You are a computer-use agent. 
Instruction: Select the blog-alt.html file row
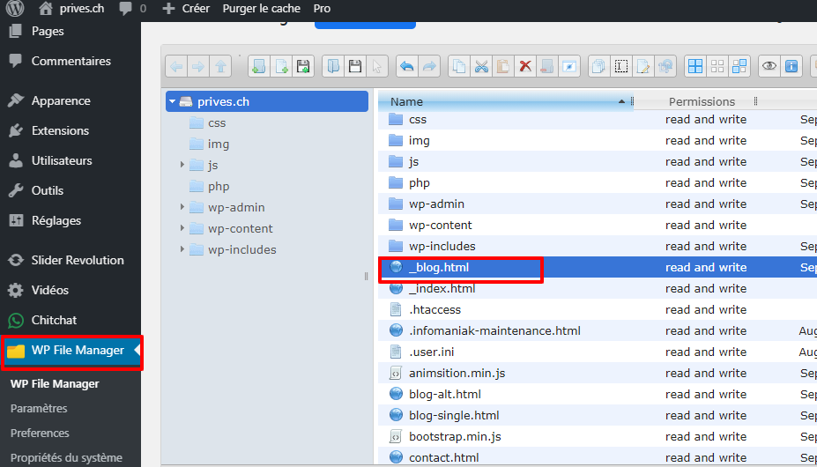[598, 394]
